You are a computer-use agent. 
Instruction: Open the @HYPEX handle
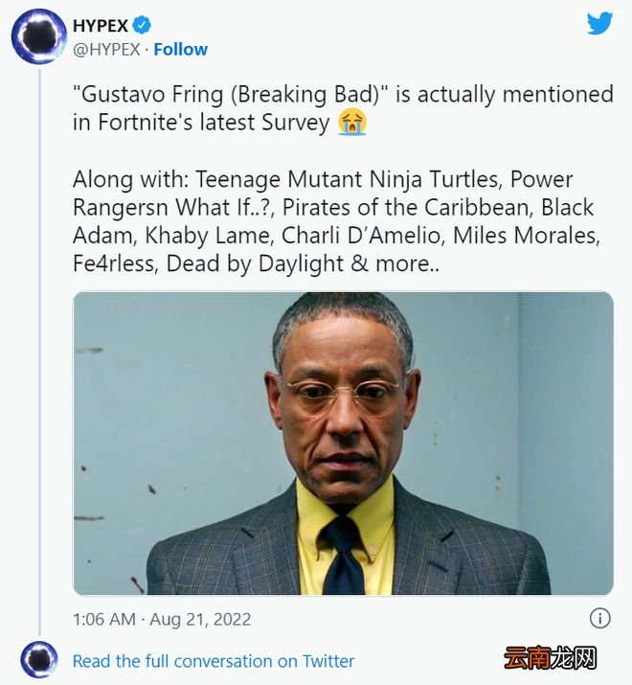point(106,50)
